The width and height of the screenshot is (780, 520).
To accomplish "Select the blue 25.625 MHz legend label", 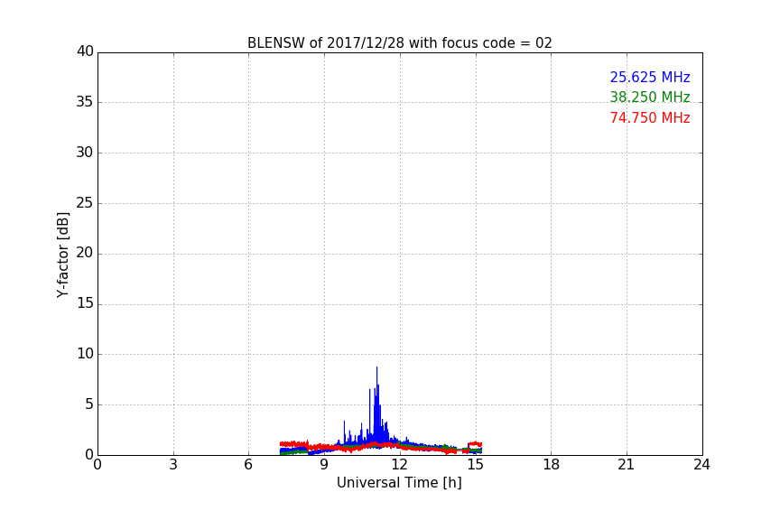I will (650, 77).
